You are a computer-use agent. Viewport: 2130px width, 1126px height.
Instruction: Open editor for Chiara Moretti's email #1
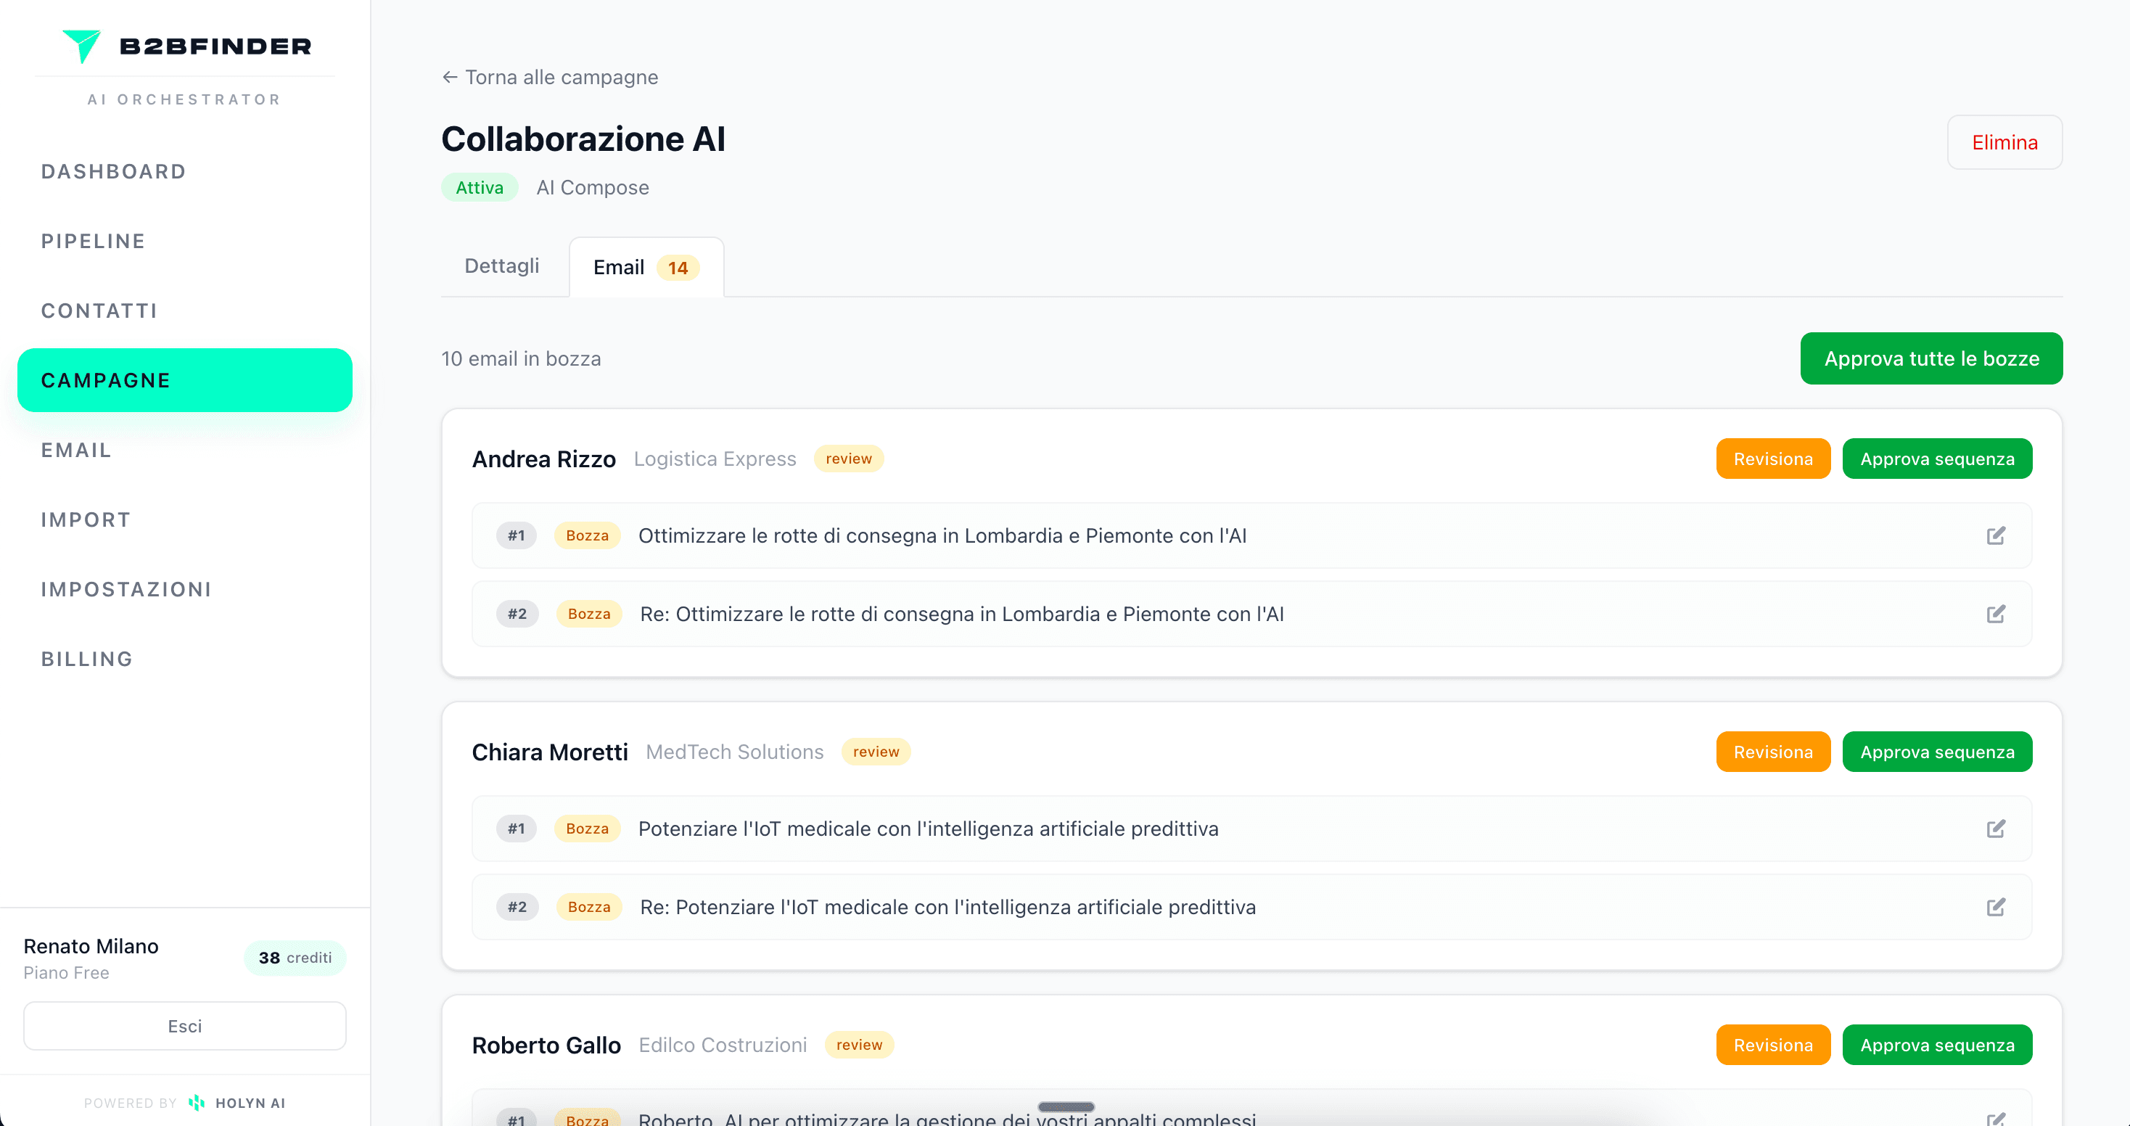[x=1995, y=829]
